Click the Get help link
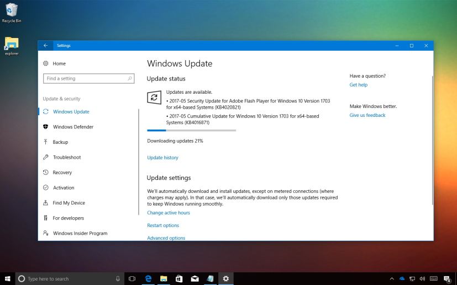457x285 pixels. point(359,85)
